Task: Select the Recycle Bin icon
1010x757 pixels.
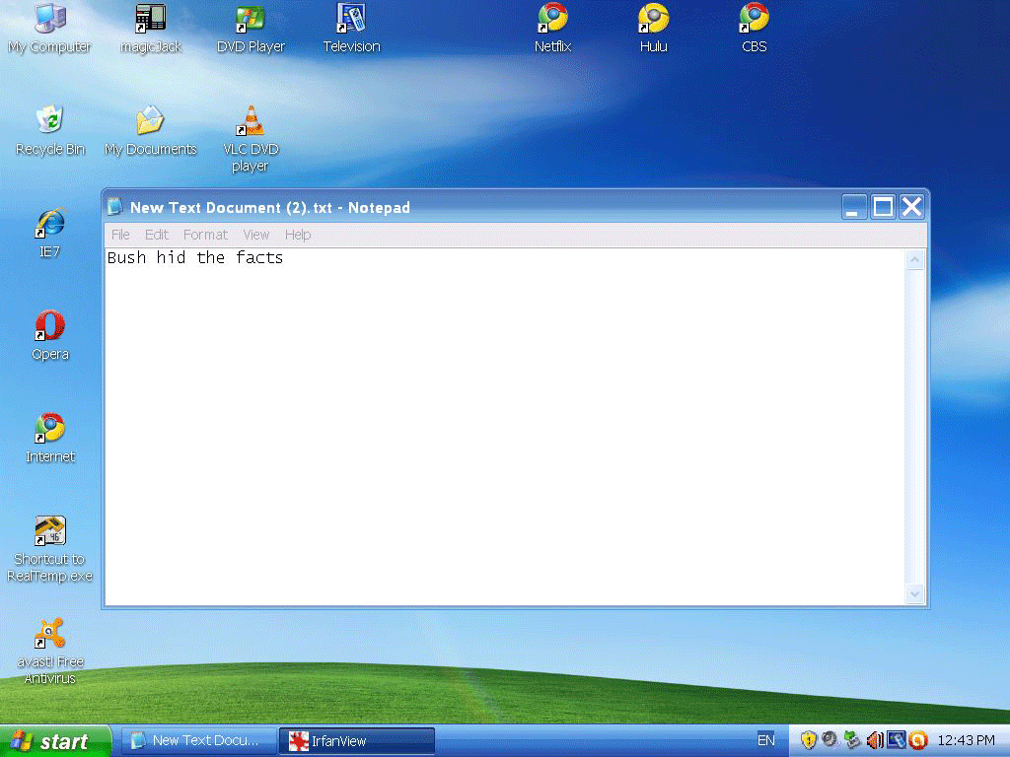Action: (x=50, y=131)
